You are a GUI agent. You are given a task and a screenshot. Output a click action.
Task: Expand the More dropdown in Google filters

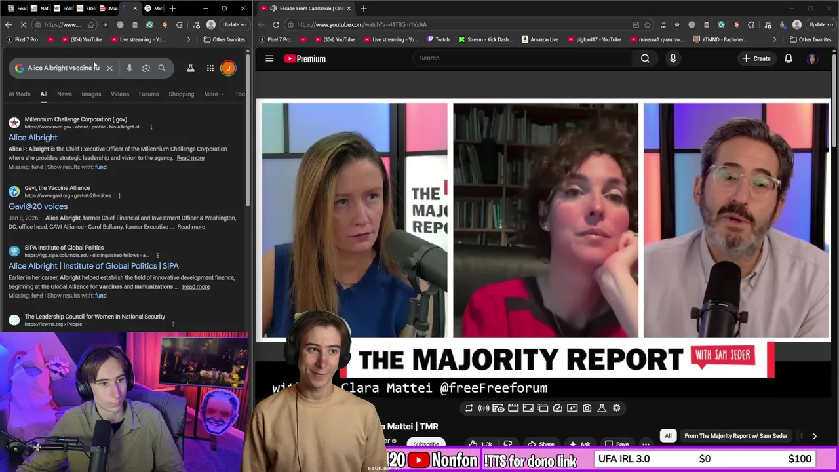click(214, 94)
